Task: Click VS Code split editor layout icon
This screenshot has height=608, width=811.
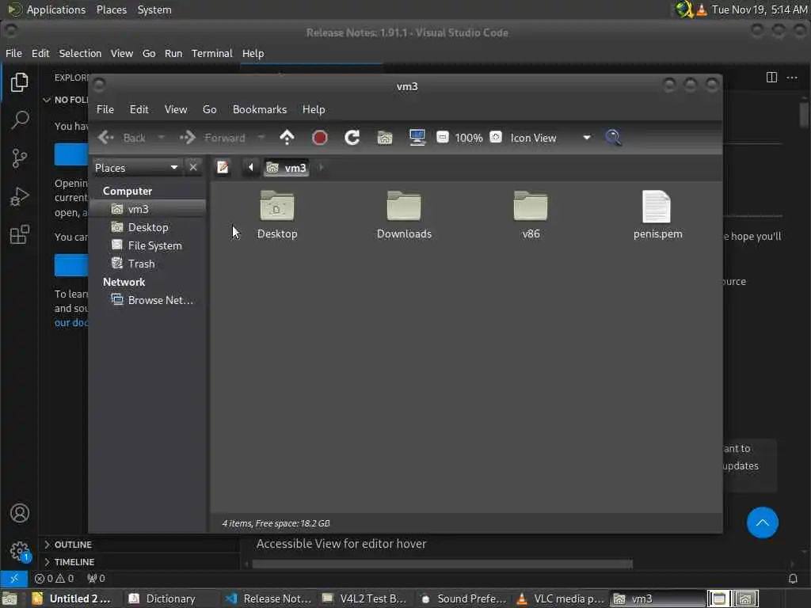Action: [771, 78]
